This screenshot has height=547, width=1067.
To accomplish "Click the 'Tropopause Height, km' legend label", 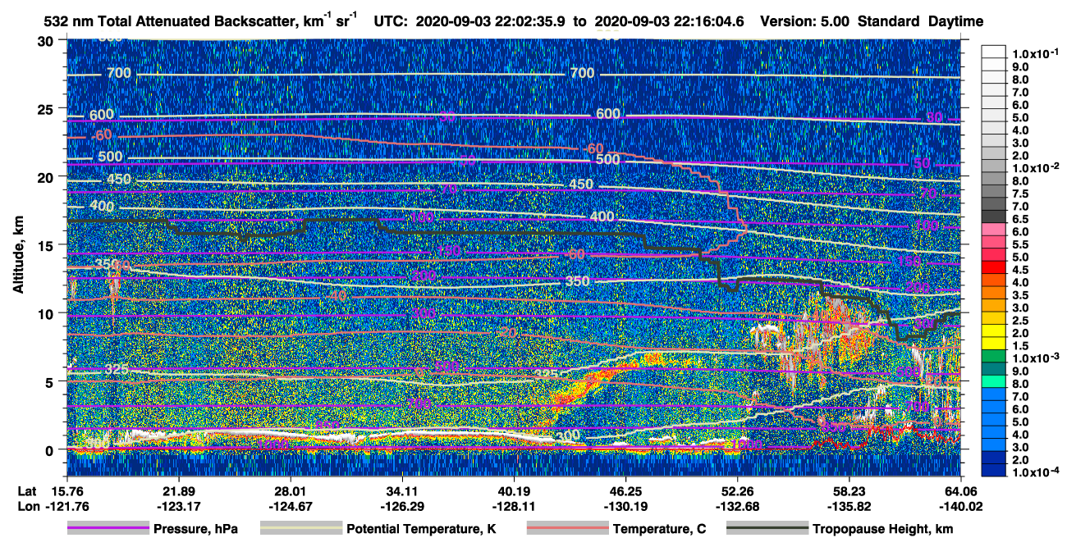I will pos(882,529).
